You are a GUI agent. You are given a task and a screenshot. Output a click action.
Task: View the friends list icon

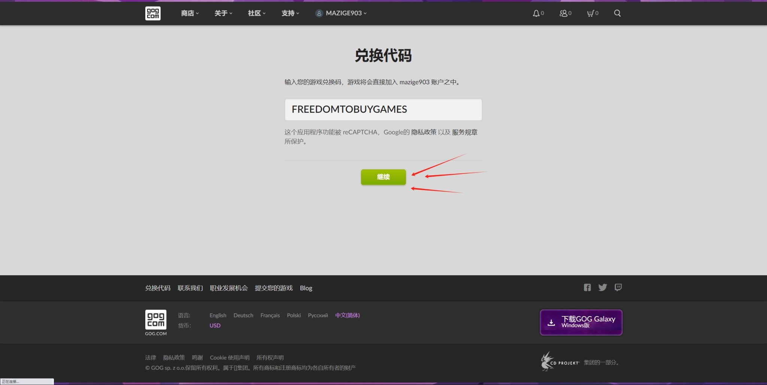[x=563, y=13]
